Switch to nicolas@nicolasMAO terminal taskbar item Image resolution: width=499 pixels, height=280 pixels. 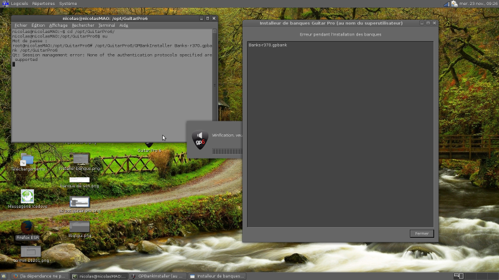click(x=99, y=276)
